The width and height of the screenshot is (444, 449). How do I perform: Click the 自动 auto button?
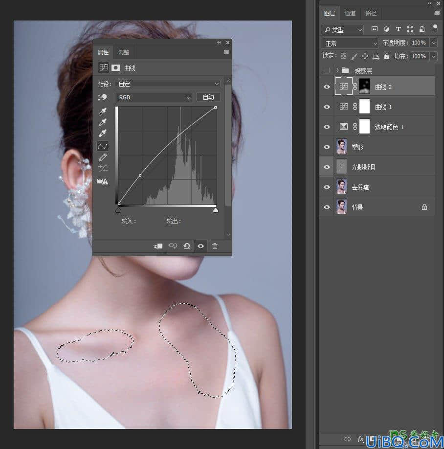[x=208, y=97]
